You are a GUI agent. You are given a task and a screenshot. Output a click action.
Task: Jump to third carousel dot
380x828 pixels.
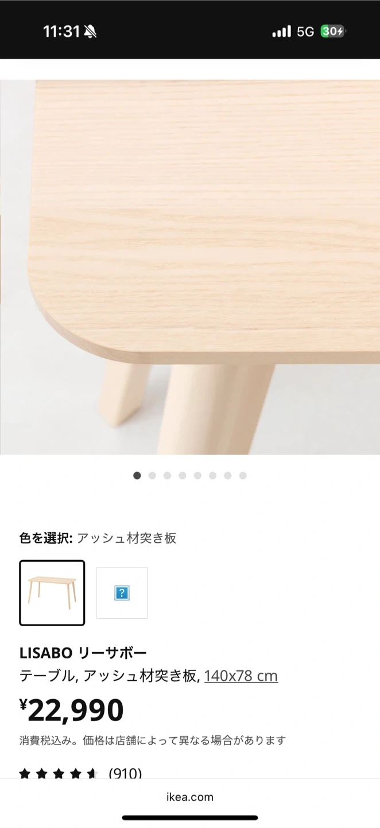[x=167, y=476]
